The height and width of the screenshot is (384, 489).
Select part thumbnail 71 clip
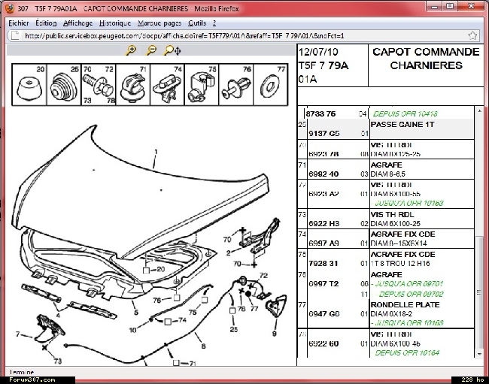[133, 85]
